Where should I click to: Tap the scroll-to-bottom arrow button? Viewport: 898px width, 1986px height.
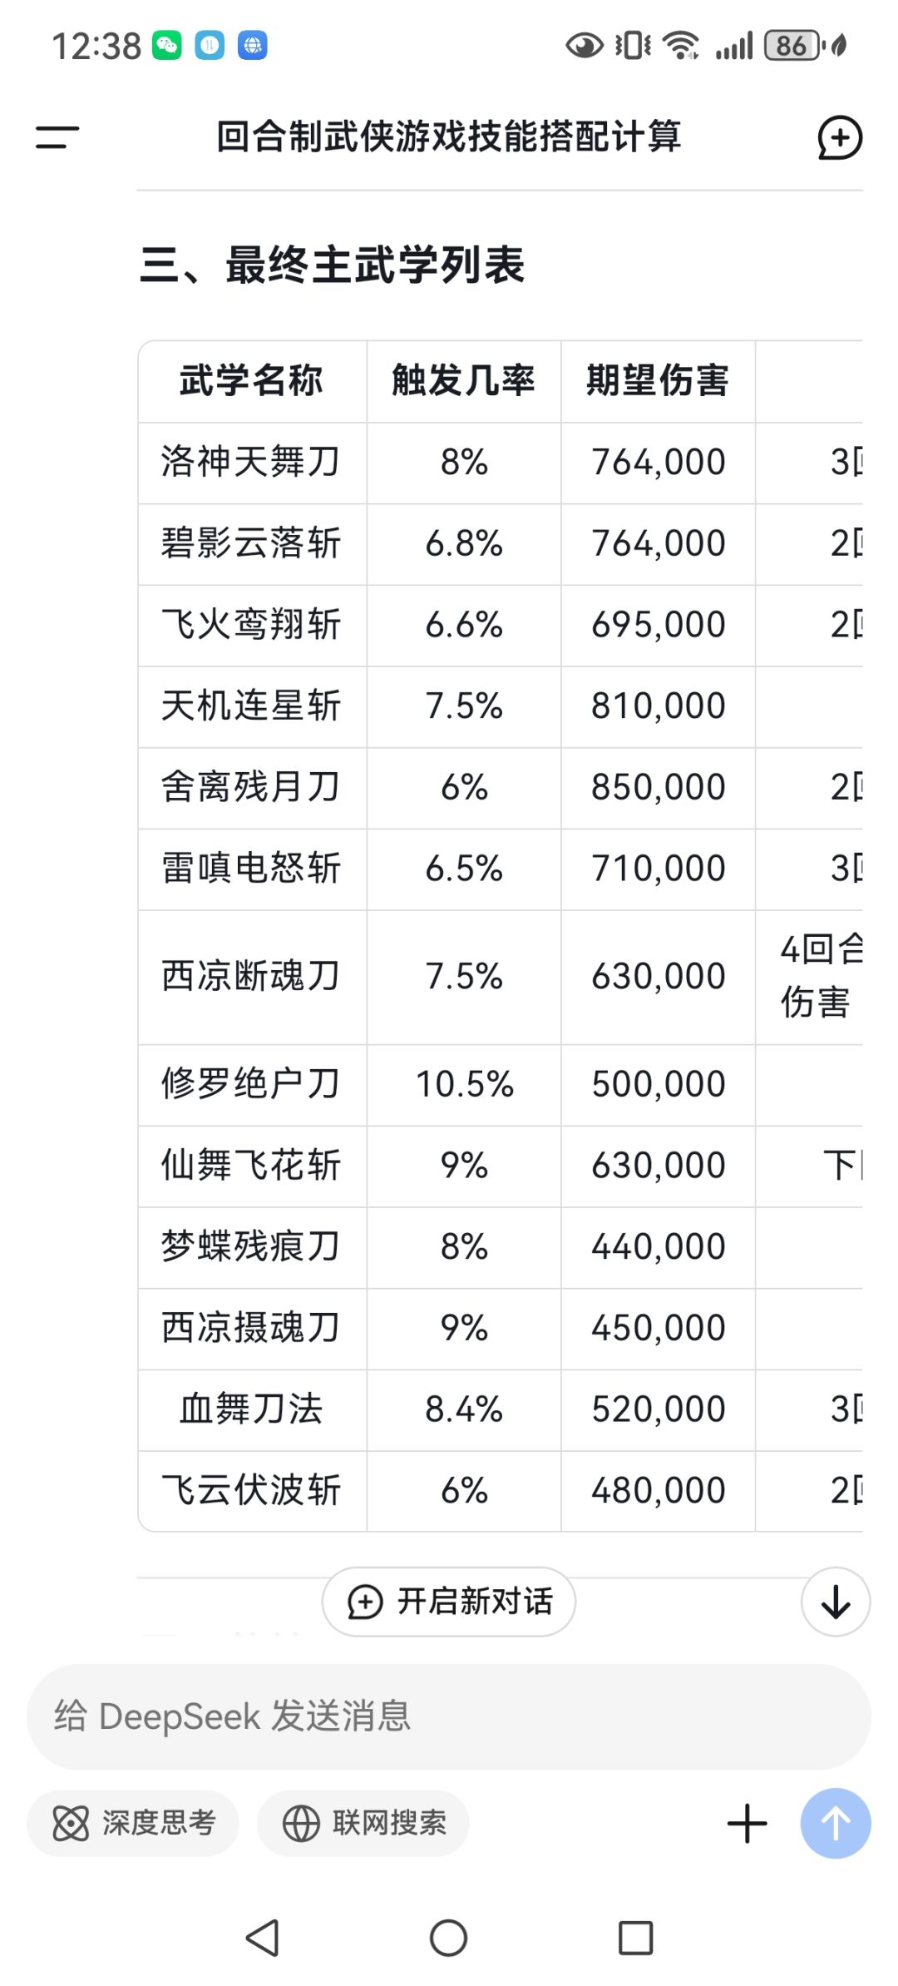(835, 1602)
